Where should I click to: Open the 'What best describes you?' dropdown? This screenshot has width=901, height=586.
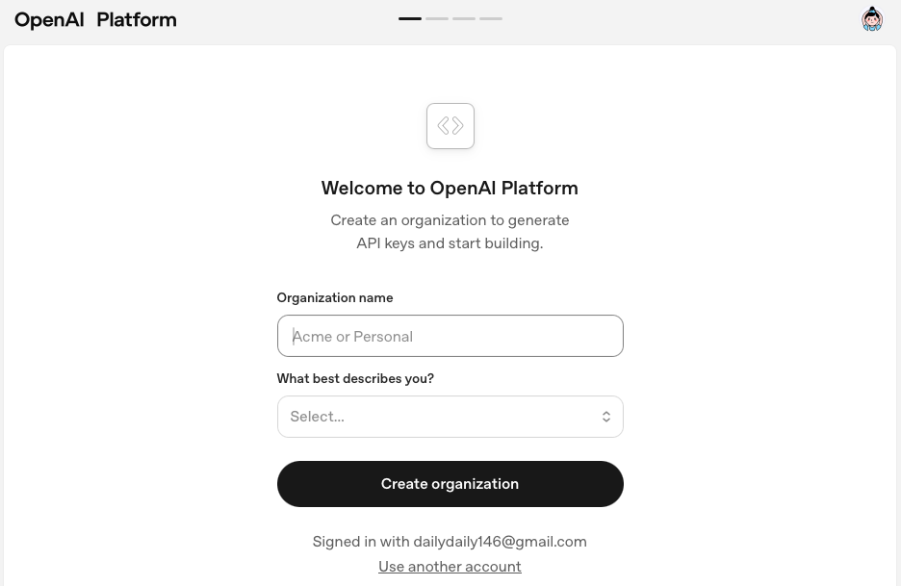pos(450,417)
